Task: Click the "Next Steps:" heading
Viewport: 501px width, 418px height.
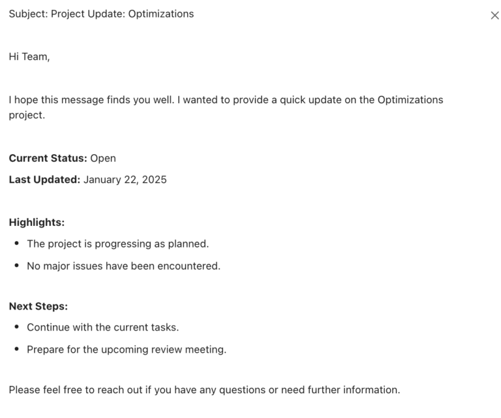Action: coord(38,306)
